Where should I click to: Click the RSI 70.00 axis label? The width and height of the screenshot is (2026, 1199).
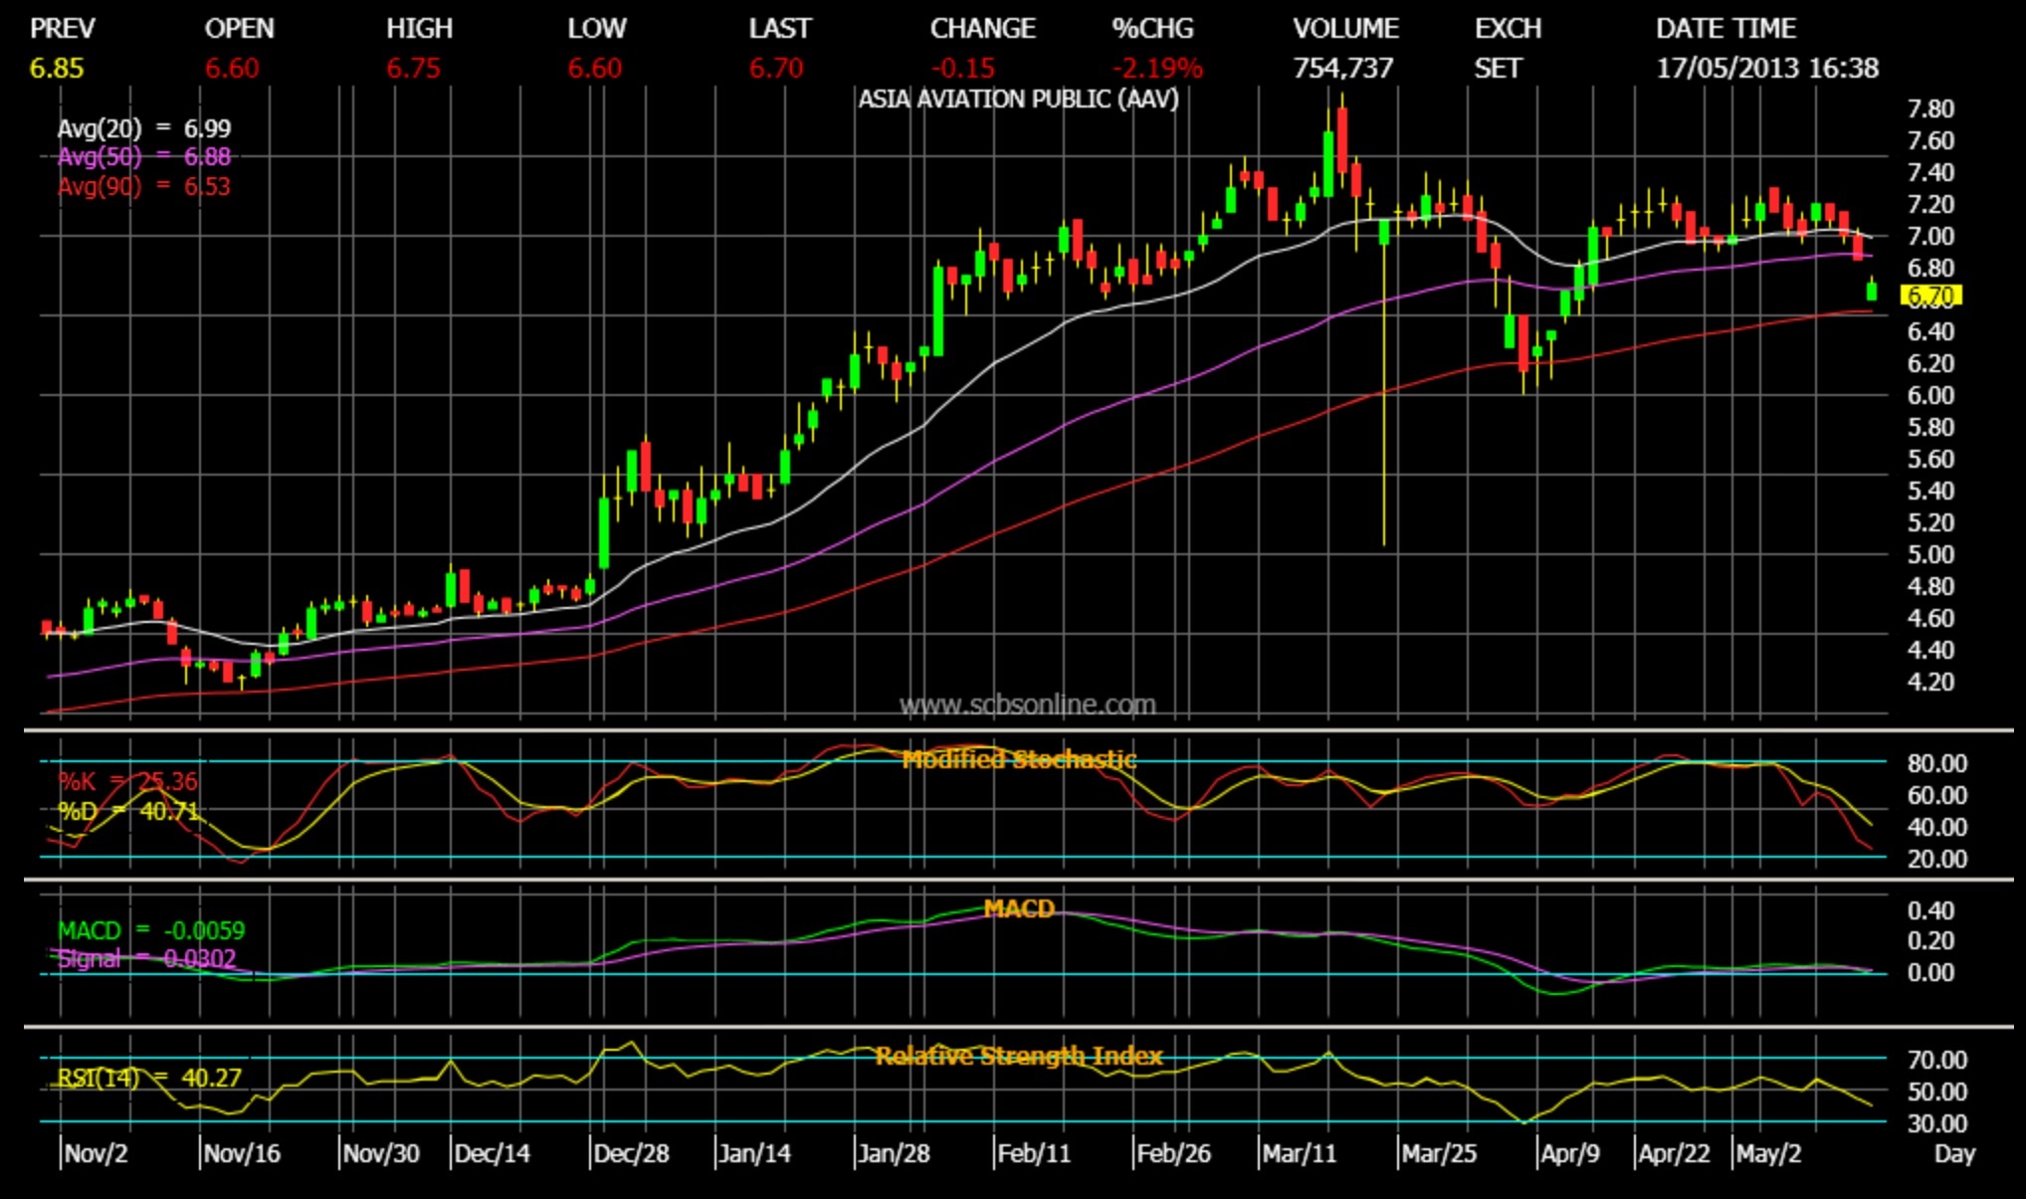point(1936,1060)
